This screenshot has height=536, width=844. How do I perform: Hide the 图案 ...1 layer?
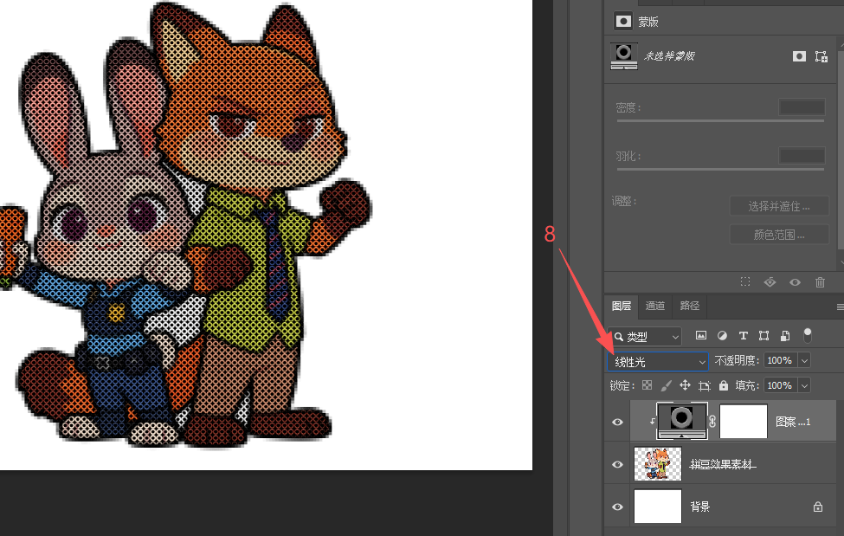point(617,422)
